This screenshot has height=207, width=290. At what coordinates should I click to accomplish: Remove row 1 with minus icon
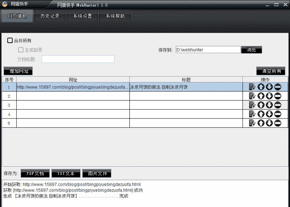[278, 87]
